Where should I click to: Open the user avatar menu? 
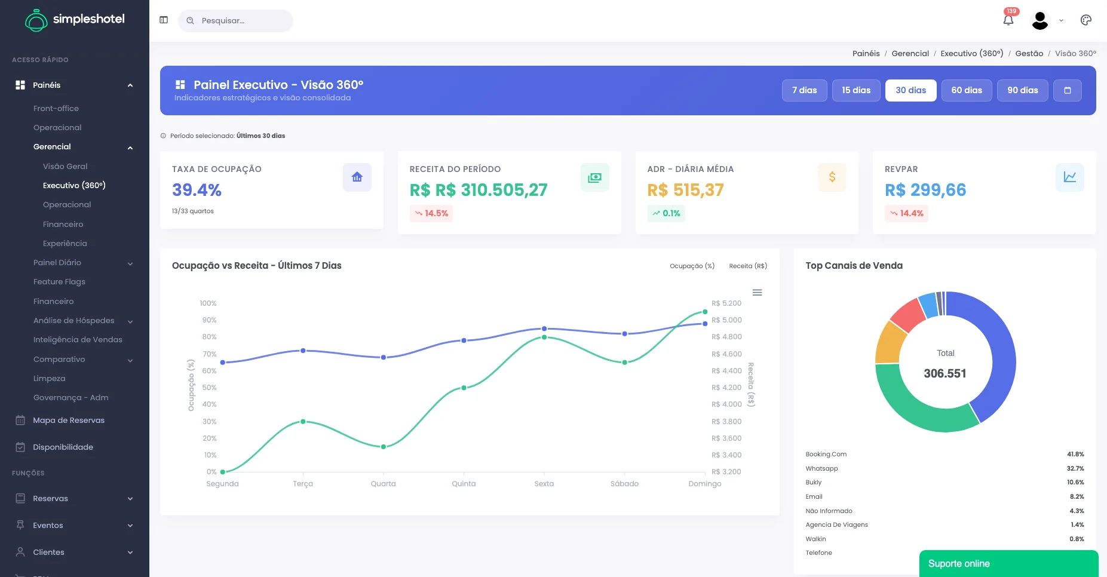coord(1040,20)
